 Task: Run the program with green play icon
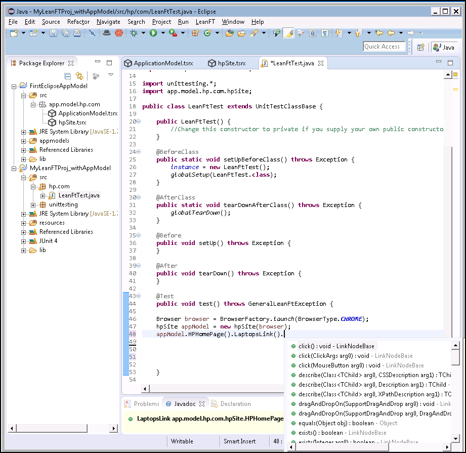(153, 33)
